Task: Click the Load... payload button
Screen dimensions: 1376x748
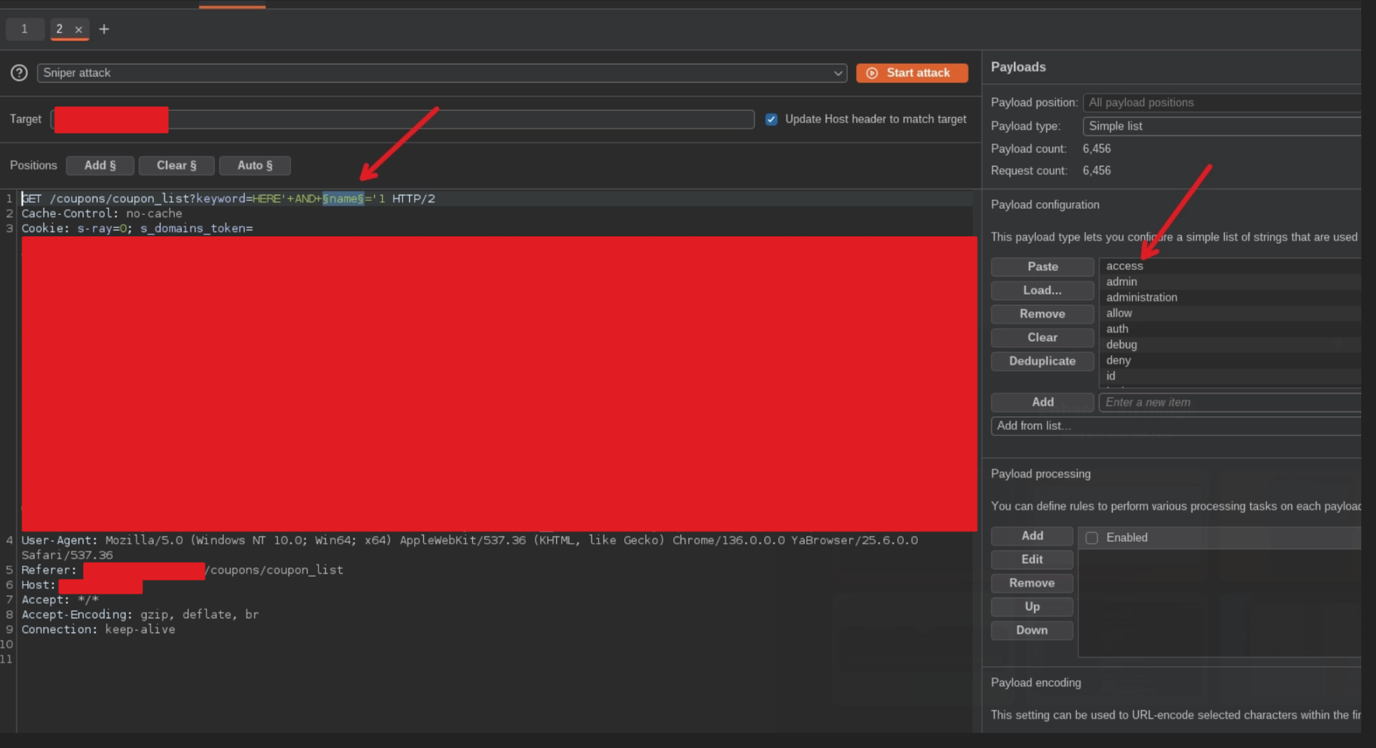Action: point(1042,290)
